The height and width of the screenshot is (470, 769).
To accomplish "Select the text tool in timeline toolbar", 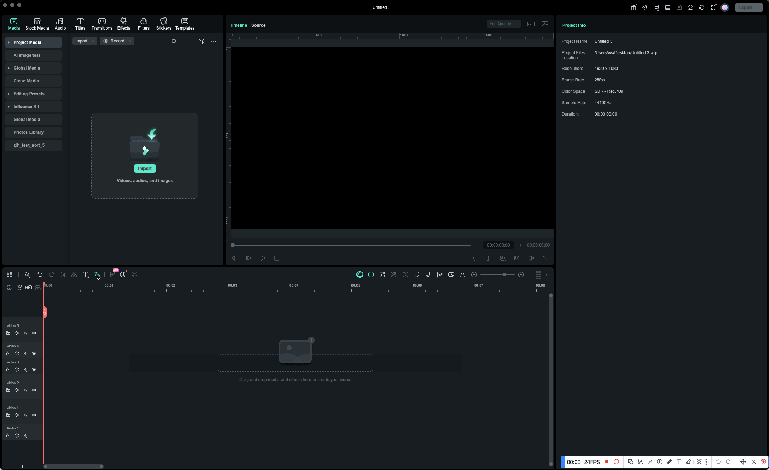I will (86, 274).
